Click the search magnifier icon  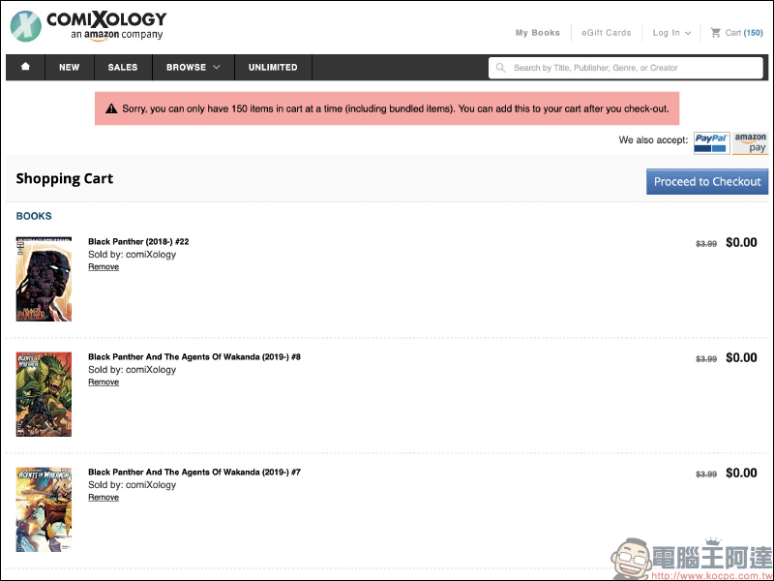(500, 68)
